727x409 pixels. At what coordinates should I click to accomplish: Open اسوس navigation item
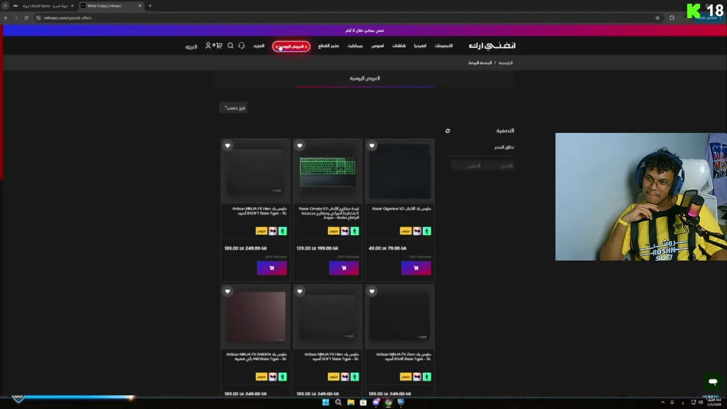tap(378, 46)
